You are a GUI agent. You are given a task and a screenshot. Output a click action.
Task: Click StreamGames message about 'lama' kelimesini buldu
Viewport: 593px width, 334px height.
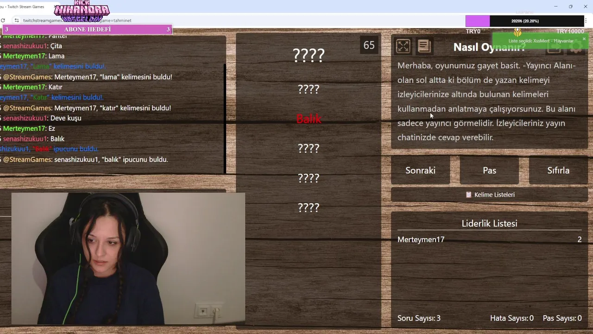click(x=88, y=77)
